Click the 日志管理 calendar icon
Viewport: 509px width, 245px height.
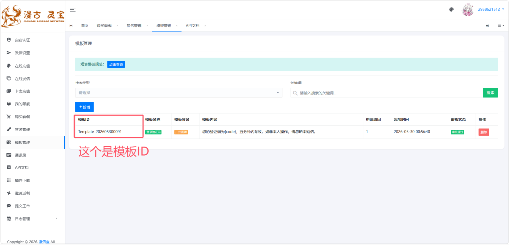9,219
